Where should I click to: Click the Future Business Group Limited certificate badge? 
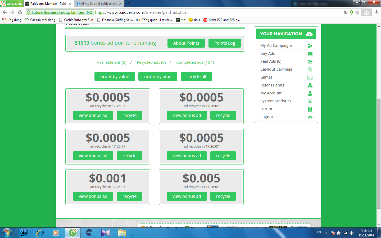[60, 12]
